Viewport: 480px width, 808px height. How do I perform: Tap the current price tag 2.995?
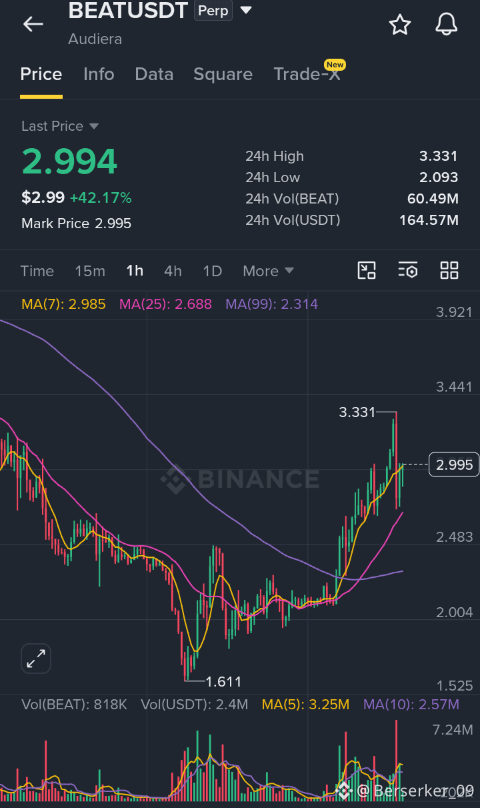coord(454,464)
